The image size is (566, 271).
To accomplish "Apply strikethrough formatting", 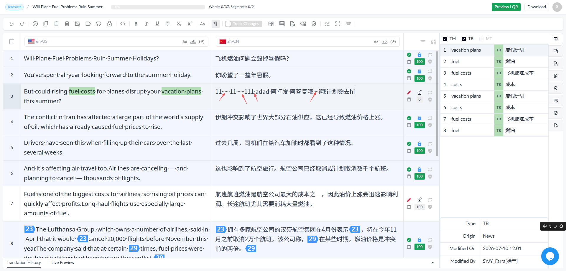I will tap(168, 24).
